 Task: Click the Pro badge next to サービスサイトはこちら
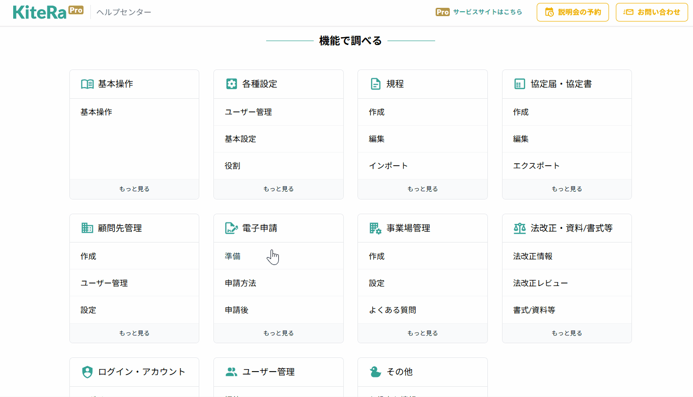442,12
